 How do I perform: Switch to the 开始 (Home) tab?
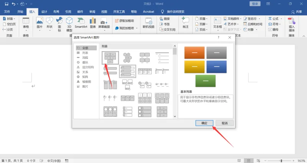(x=20, y=12)
